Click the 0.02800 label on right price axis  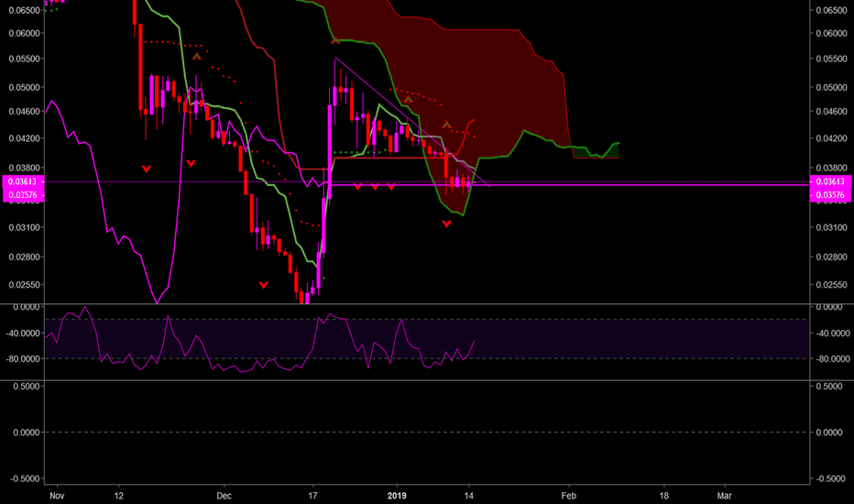click(x=831, y=257)
